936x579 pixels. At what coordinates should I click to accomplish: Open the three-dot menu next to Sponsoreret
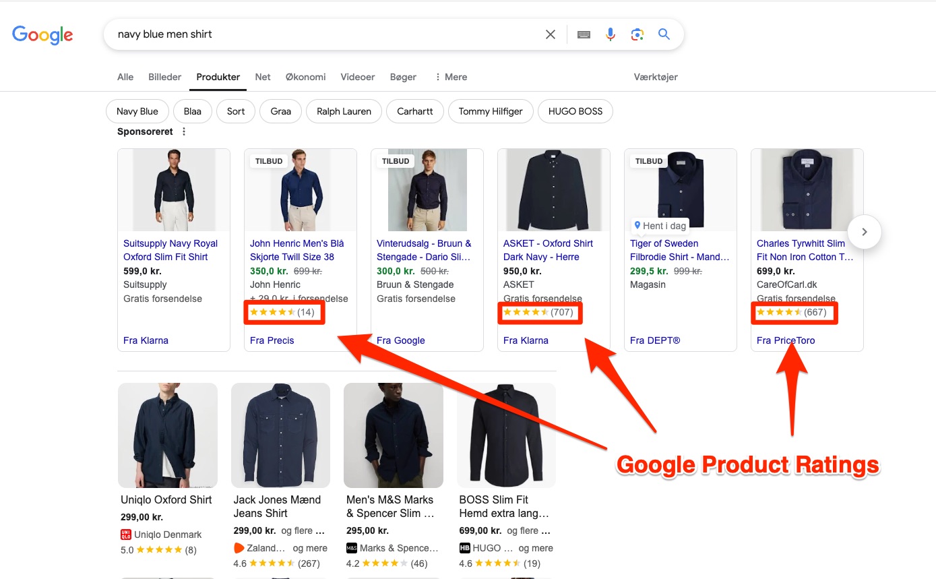coord(184,131)
